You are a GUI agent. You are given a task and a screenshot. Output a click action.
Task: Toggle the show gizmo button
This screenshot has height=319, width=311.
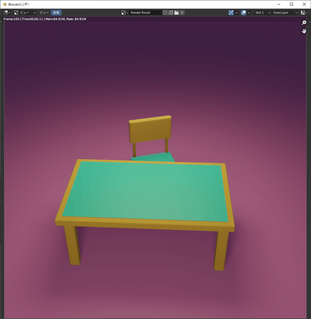coord(231,12)
